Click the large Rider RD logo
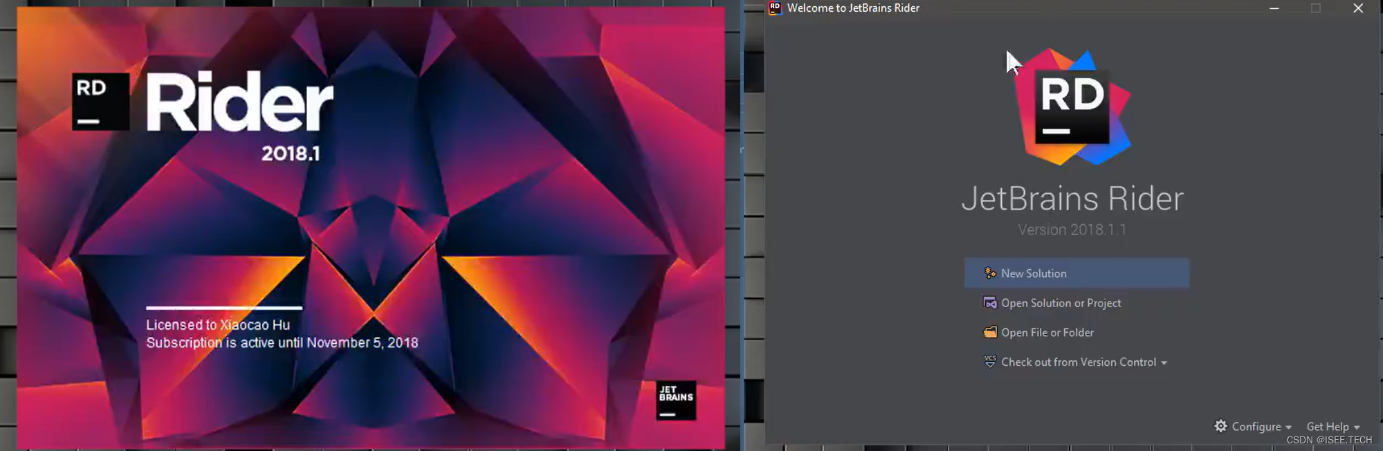The height and width of the screenshot is (451, 1383). 1072,107
